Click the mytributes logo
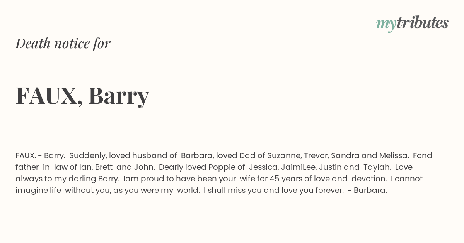Image resolution: width=464 pixels, height=243 pixels. (x=412, y=24)
